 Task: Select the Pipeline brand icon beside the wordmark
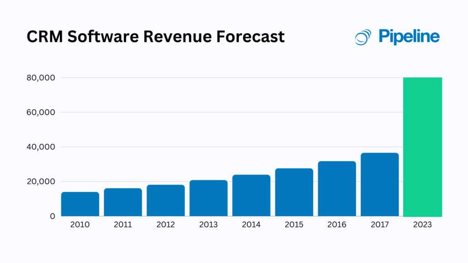[x=362, y=37]
